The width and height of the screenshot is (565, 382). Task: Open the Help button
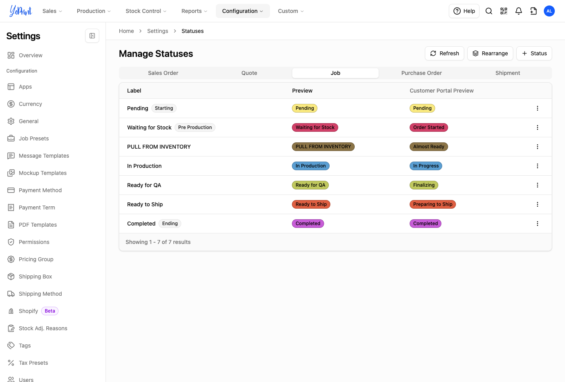[464, 11]
